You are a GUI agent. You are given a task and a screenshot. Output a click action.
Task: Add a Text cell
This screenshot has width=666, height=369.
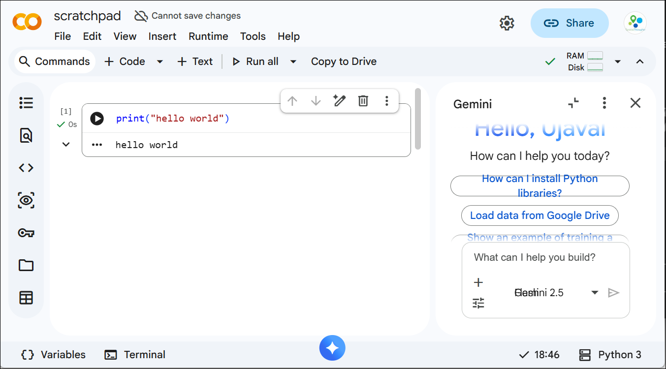click(195, 61)
